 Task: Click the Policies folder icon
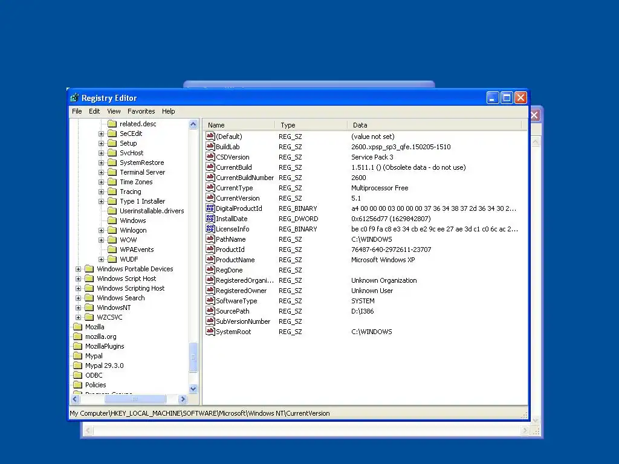78,385
